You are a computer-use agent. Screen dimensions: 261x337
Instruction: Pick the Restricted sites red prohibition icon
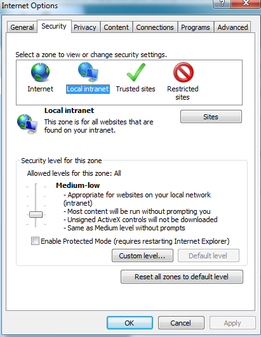(x=184, y=72)
